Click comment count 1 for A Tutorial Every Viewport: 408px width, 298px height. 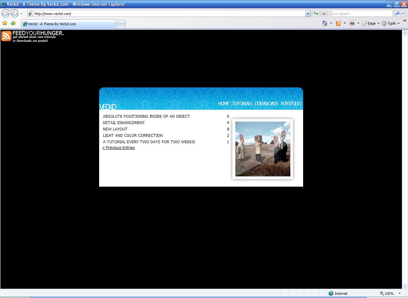(x=228, y=142)
